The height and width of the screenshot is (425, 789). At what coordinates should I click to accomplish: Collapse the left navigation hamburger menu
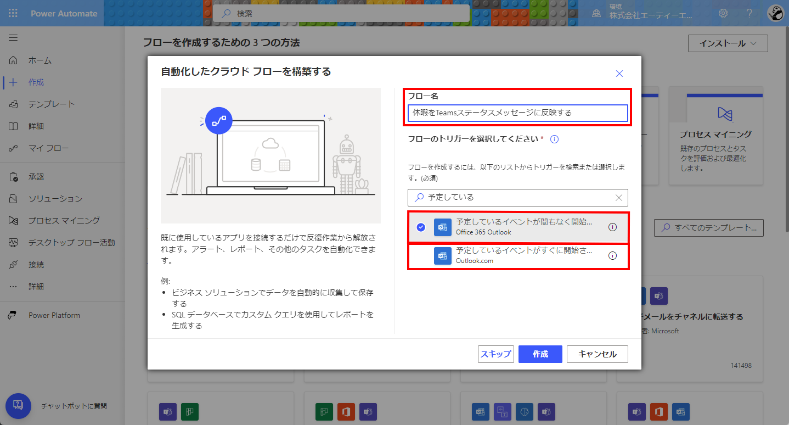(x=13, y=38)
